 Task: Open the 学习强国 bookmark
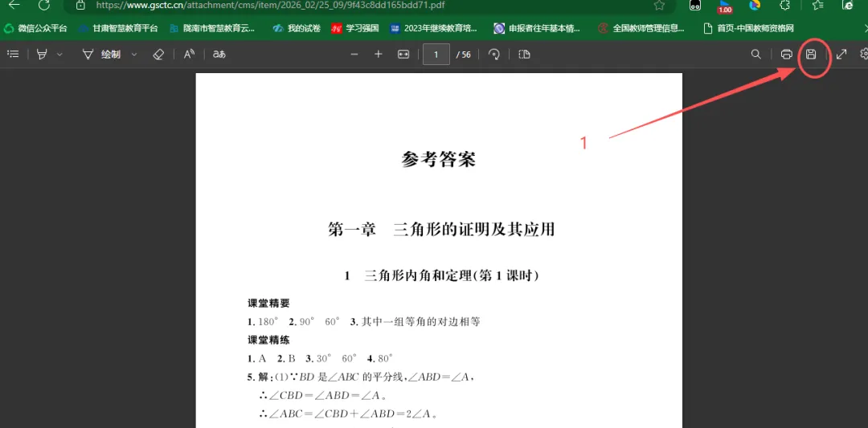[355, 28]
